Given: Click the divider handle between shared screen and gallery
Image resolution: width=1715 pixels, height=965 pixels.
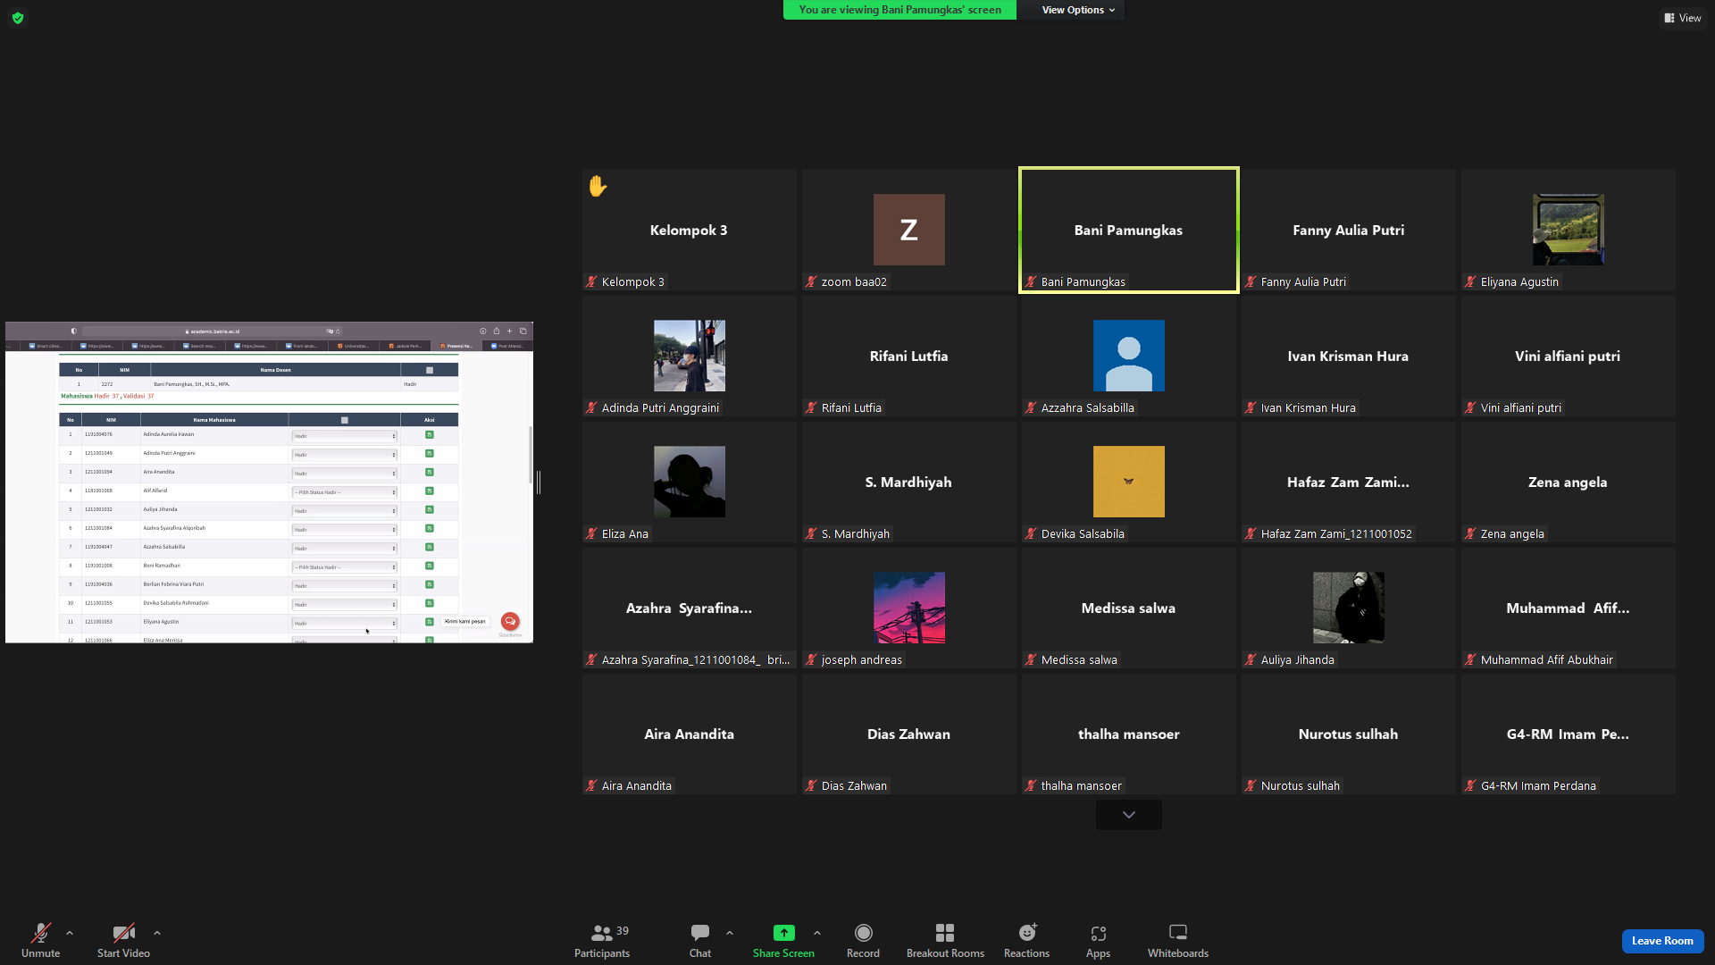Looking at the screenshot, I should coord(539,482).
